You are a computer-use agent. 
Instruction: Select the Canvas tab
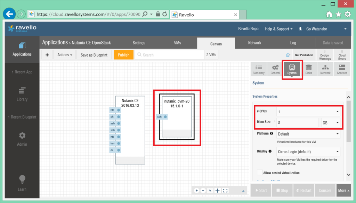[x=216, y=43]
